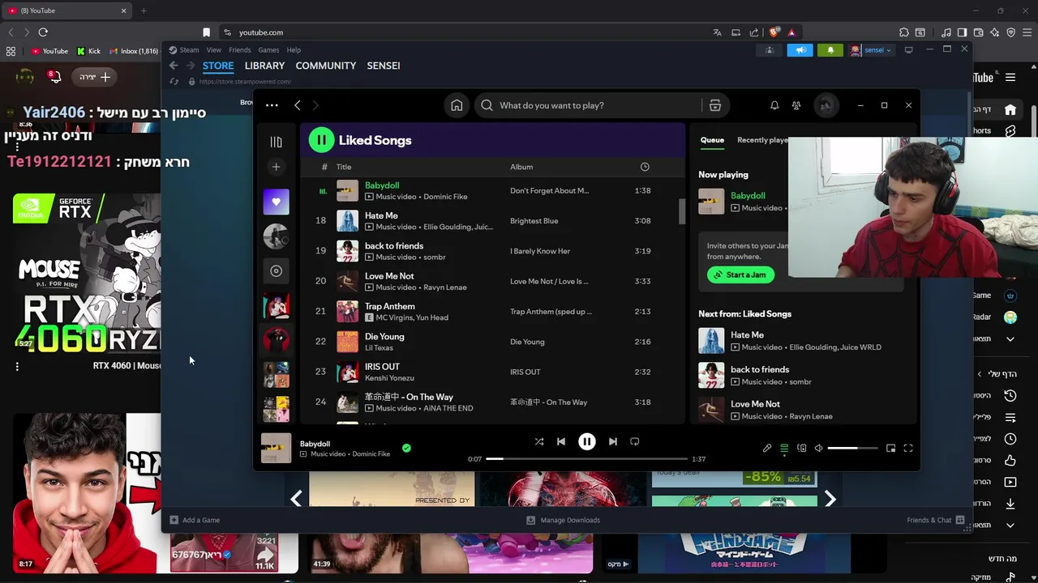Advance the Steam store carousel right arrow
The image size is (1038, 583).
(x=830, y=499)
